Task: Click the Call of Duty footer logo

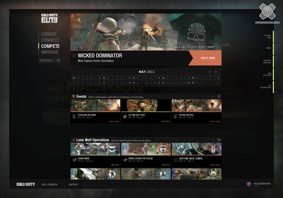Action: pyautogui.click(x=26, y=184)
